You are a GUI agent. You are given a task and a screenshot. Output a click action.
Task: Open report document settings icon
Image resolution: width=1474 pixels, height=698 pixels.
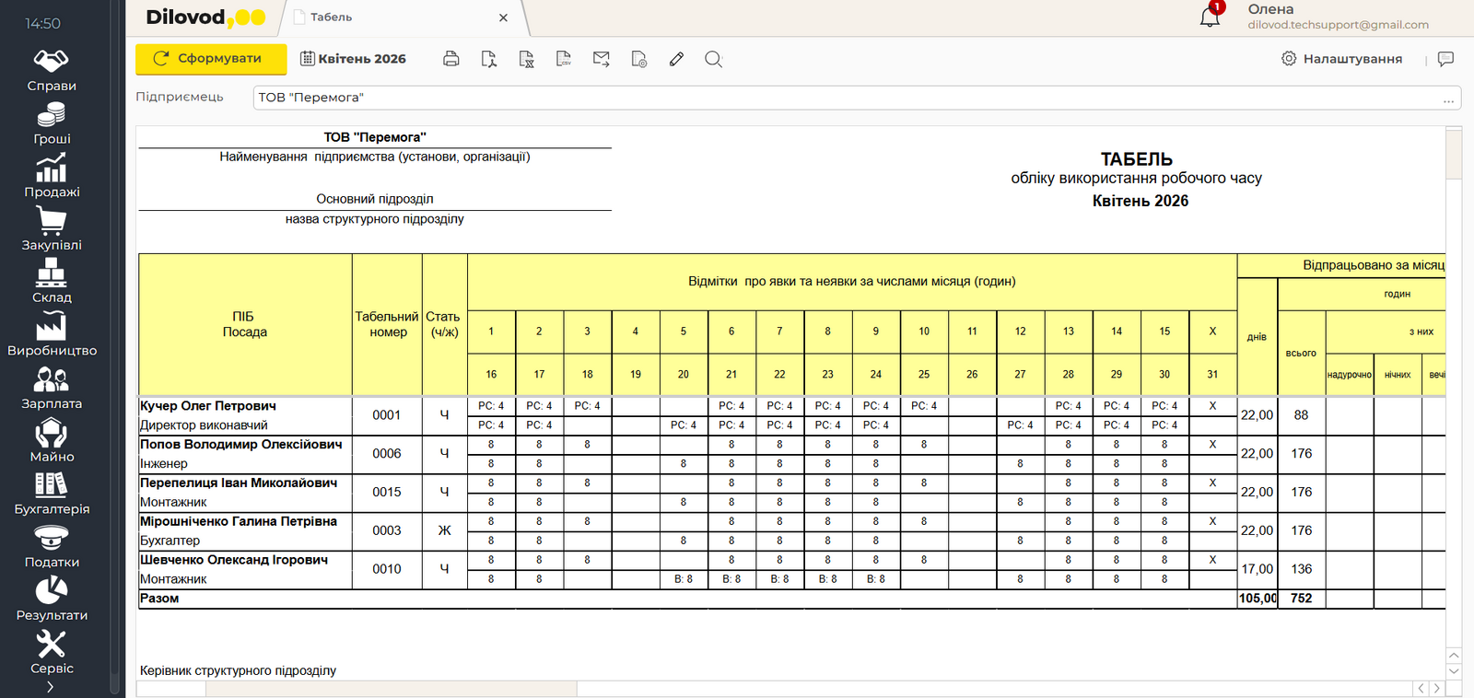(x=639, y=59)
